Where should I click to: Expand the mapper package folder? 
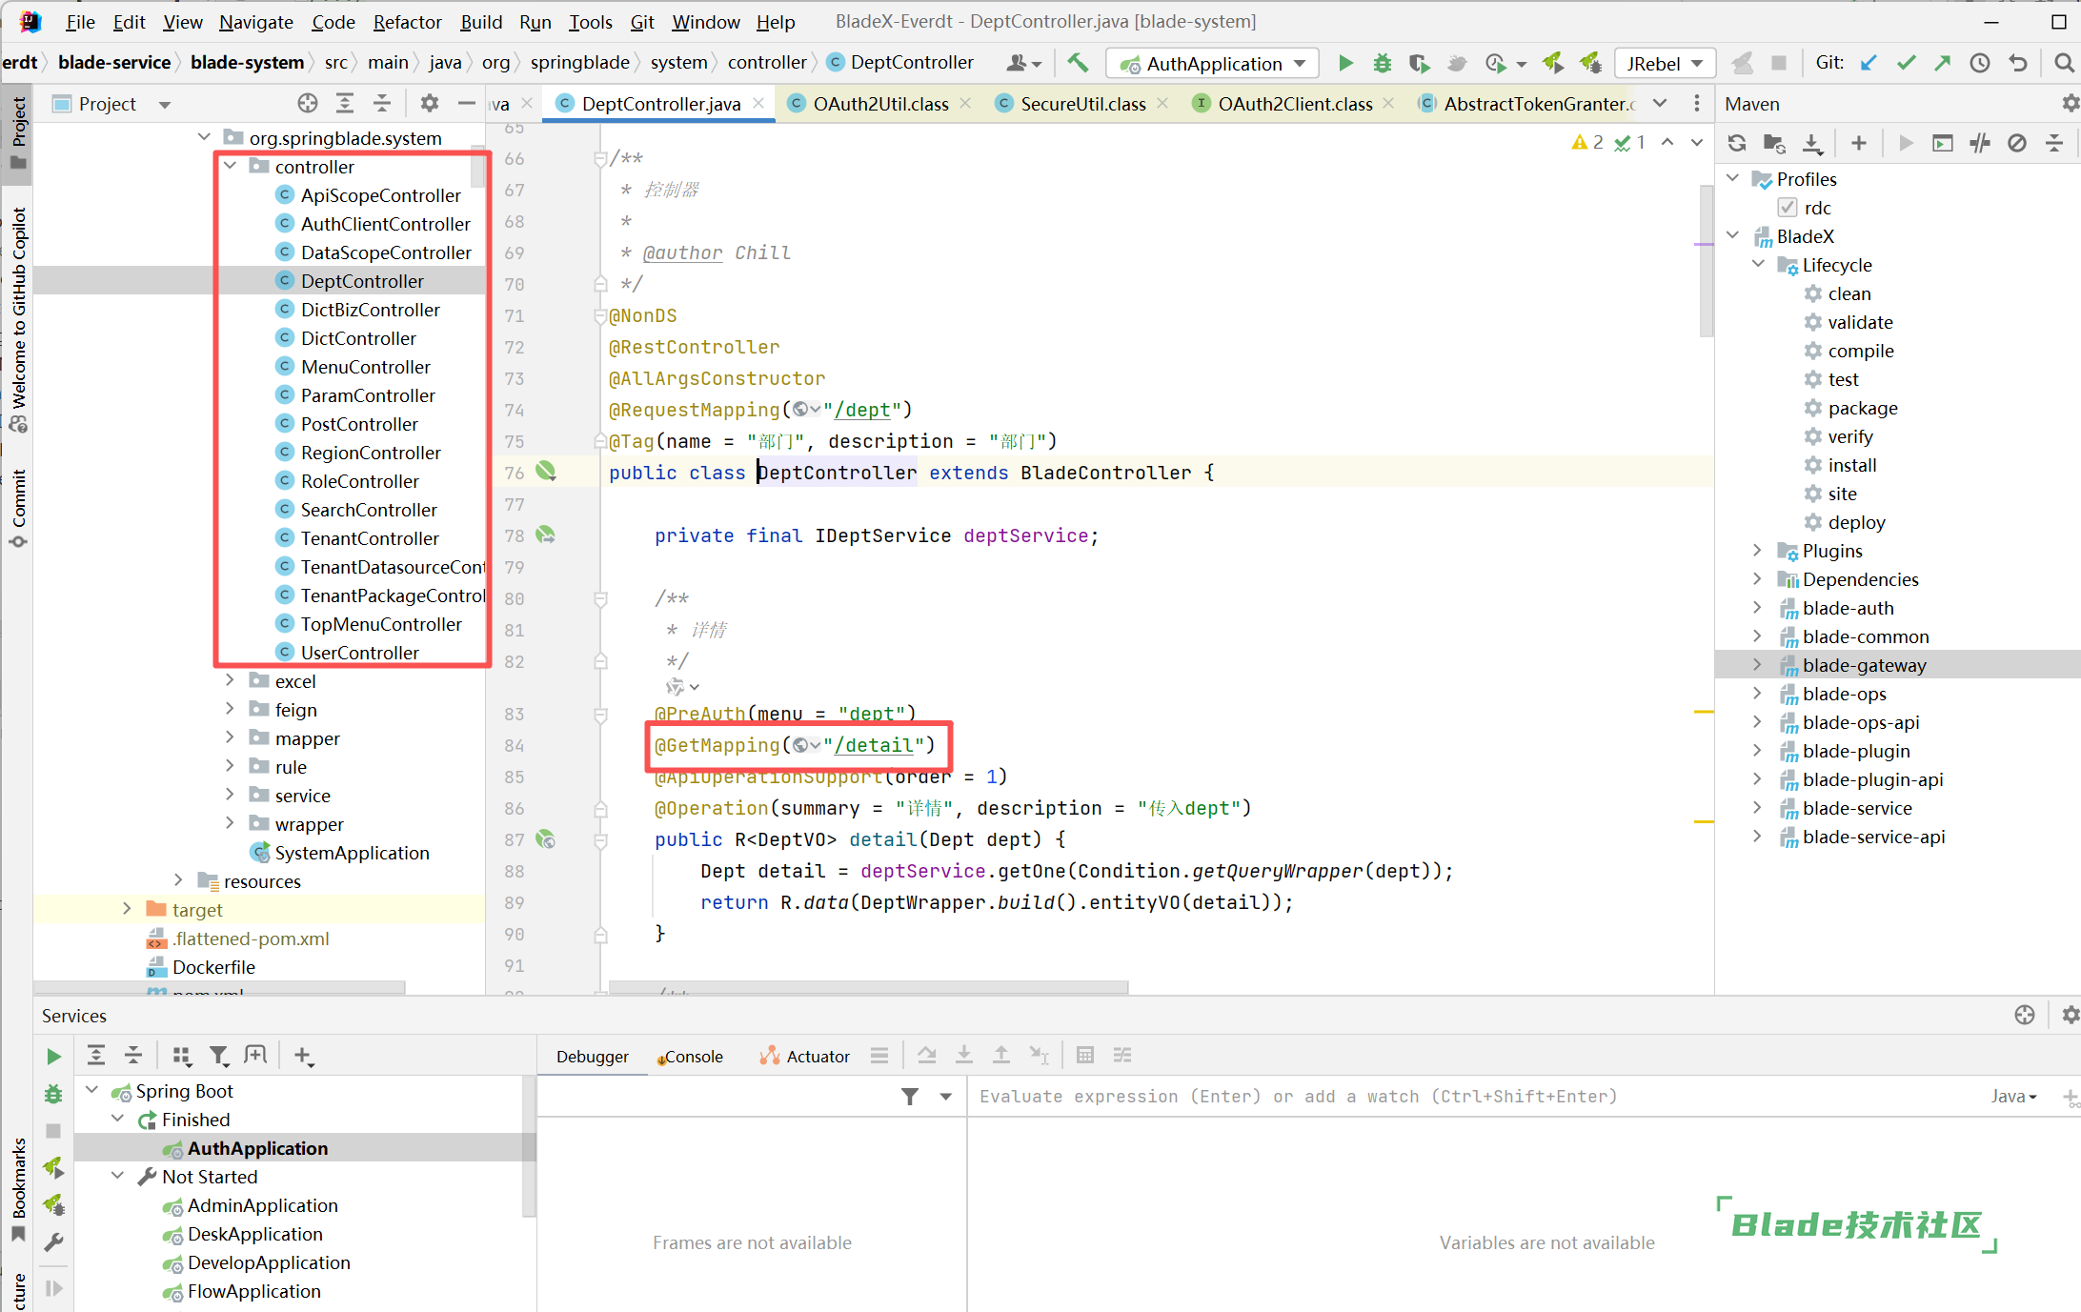click(230, 737)
